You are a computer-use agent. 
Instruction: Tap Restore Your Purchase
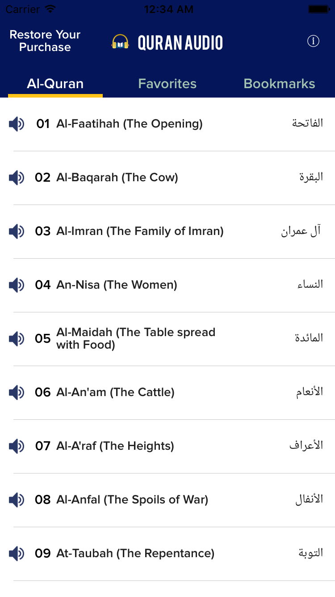(x=45, y=41)
